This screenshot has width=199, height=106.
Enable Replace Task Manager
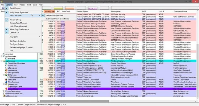click(x=23, y=23)
